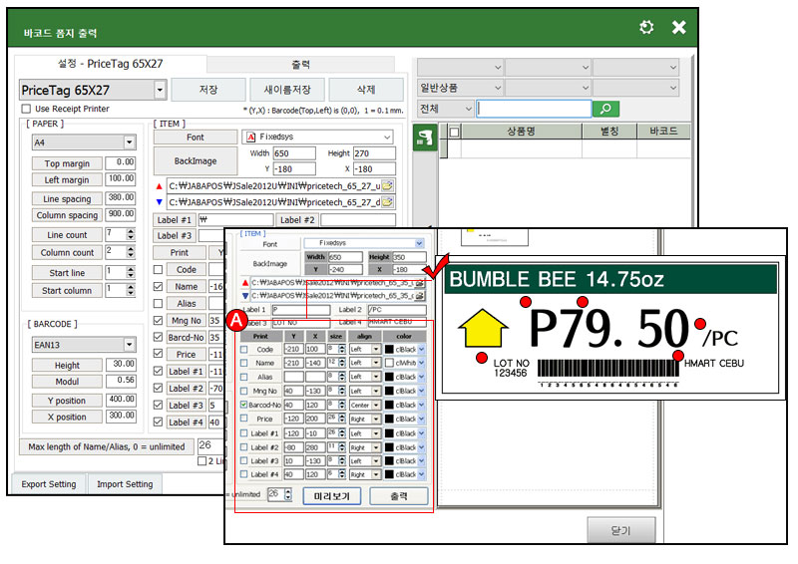Decrease Start column spinner arrow
The width and height of the screenshot is (798, 564).
click(131, 293)
